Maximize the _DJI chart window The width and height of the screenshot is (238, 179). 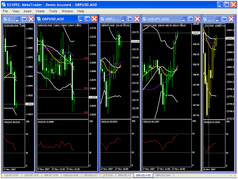coord(225,19)
